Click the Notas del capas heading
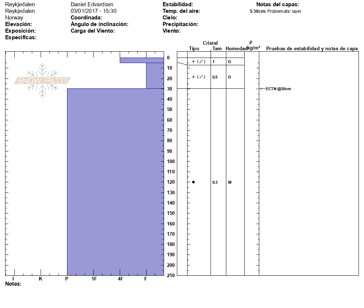The width and height of the screenshot is (364, 308). 278,4
